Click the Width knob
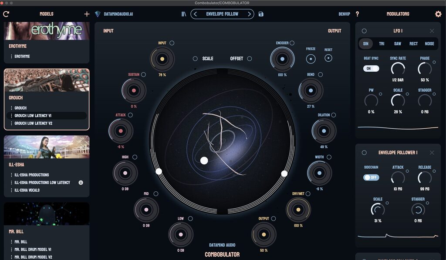The image size is (446, 260). click(319, 173)
